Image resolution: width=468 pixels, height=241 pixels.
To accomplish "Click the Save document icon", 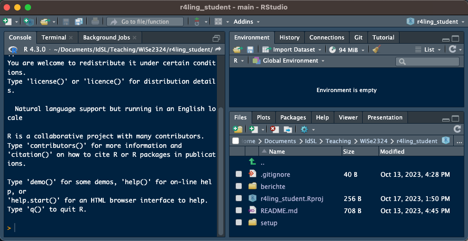I will [66, 22].
